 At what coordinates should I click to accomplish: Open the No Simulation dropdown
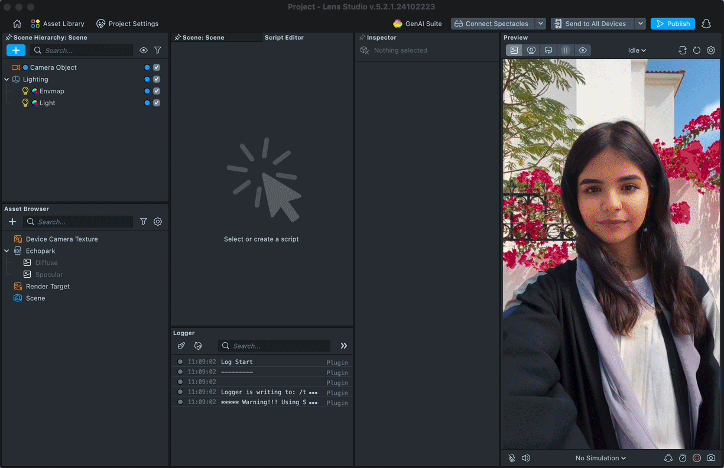[600, 458]
